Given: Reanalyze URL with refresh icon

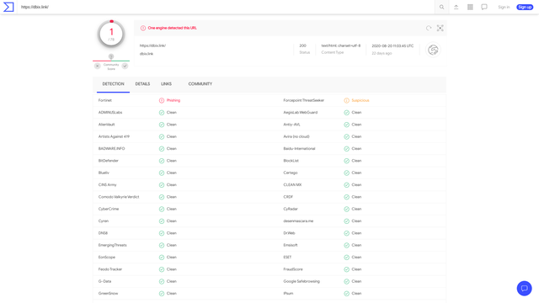Looking at the screenshot, I should click(x=429, y=28).
